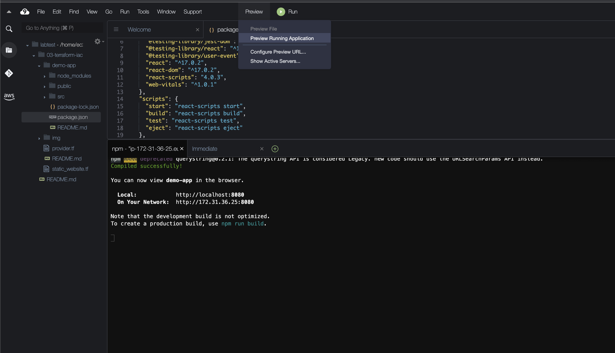
Task: Open the Find menu
Action: coord(74,12)
